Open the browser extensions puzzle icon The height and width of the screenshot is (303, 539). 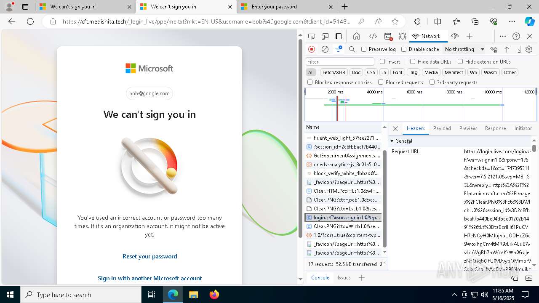click(417, 21)
